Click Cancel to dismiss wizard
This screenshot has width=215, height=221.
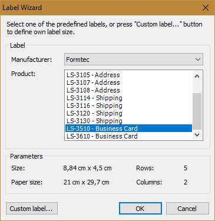pyautogui.click(x=187, y=209)
